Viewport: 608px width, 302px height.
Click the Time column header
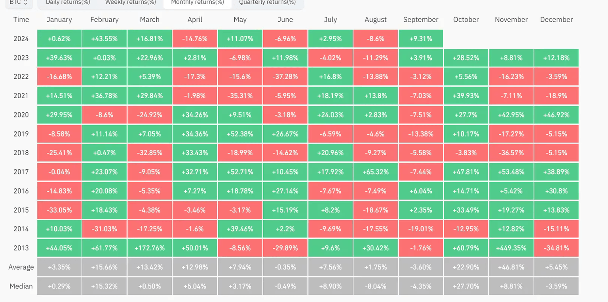click(21, 19)
